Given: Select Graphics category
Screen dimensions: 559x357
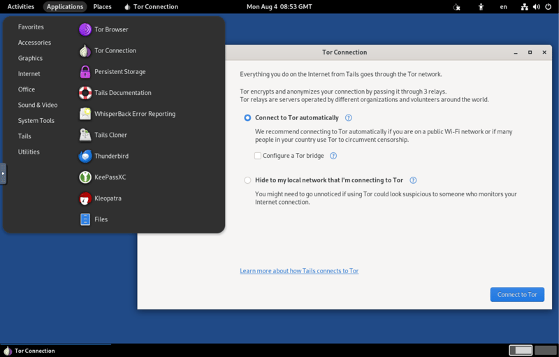Looking at the screenshot, I should click(30, 59).
